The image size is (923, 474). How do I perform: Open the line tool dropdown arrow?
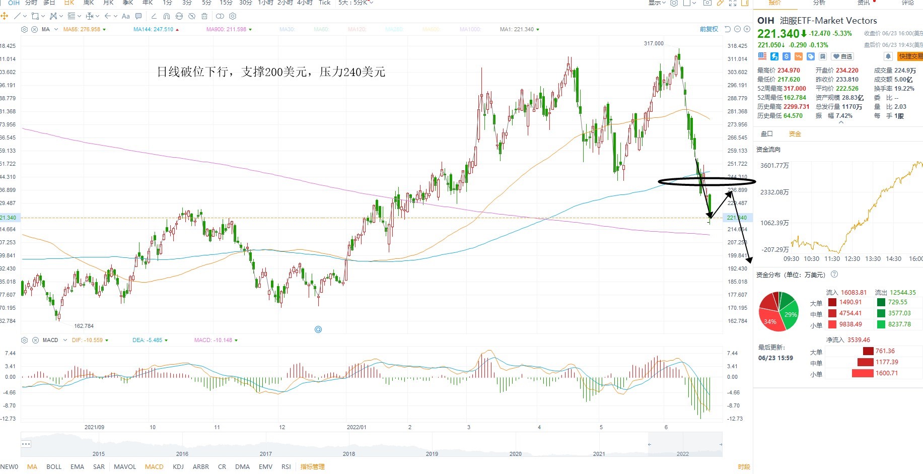point(25,16)
